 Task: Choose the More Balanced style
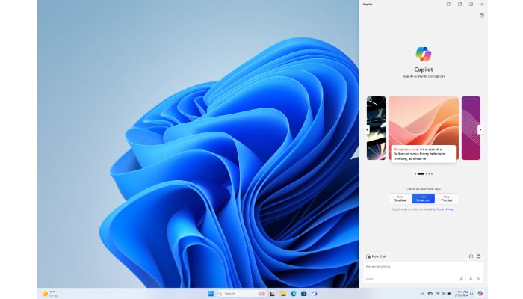pyautogui.click(x=424, y=199)
